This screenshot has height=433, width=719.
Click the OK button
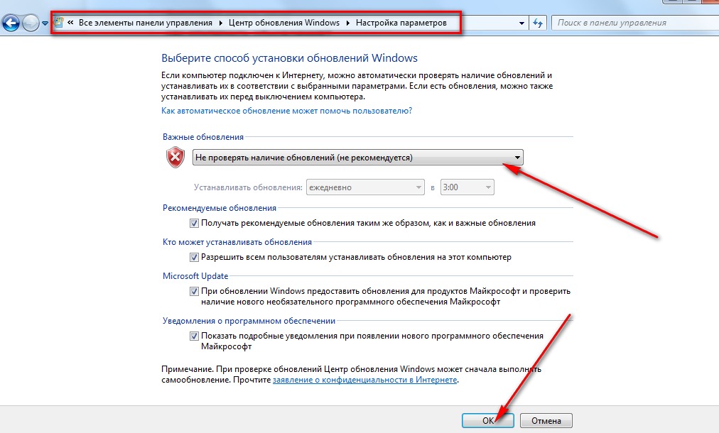point(488,420)
